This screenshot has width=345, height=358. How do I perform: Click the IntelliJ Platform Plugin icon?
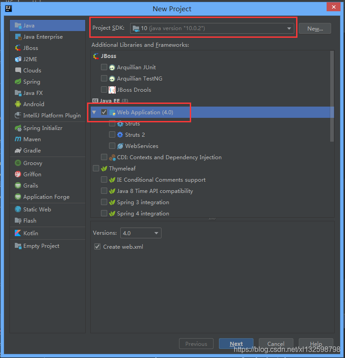(18, 115)
